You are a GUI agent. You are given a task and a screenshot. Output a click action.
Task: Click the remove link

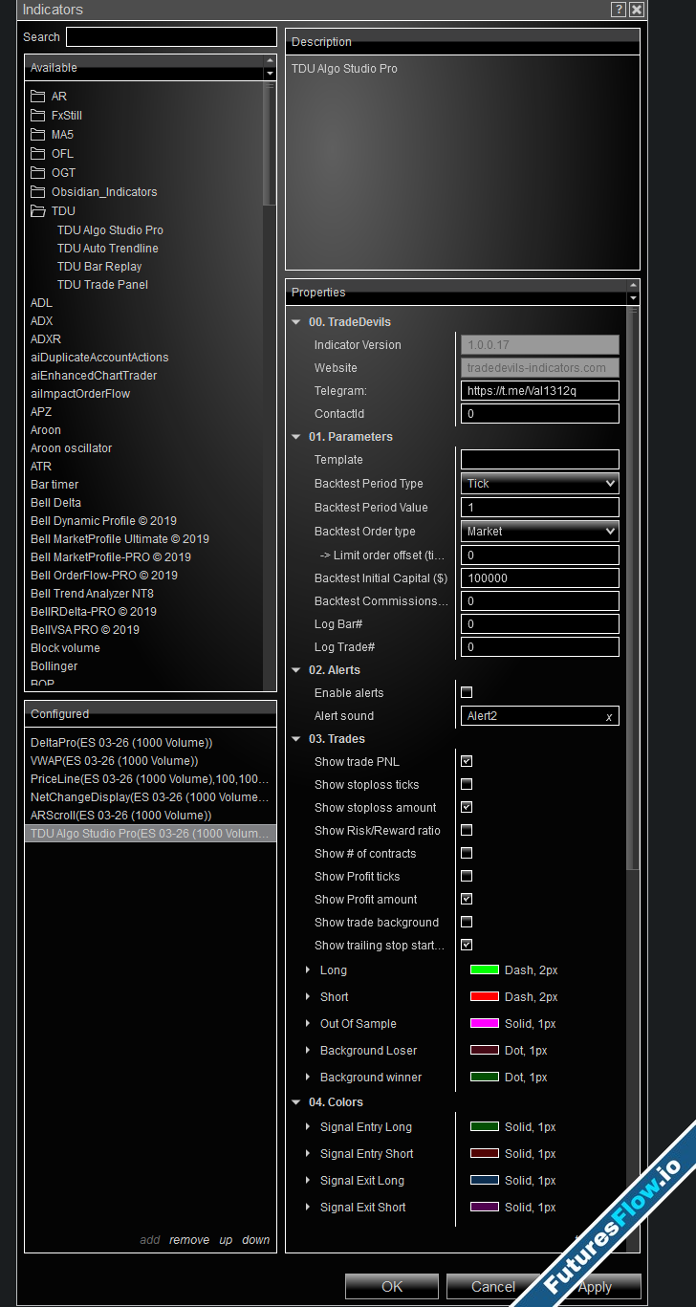(189, 1240)
